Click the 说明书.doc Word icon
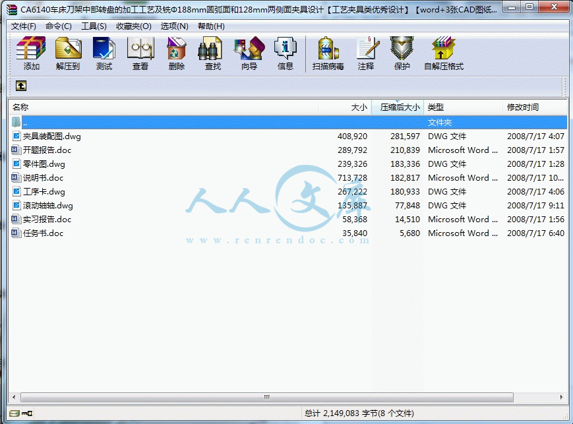 click(16, 177)
